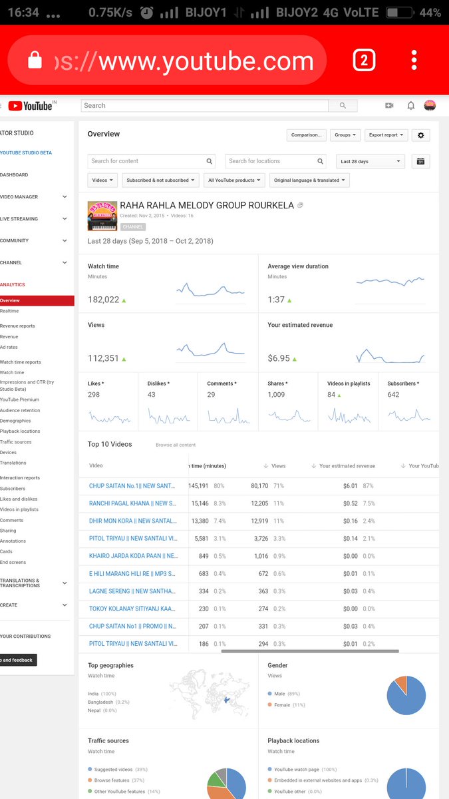Open Your estimated revenue card
The width and height of the screenshot is (449, 799).
(349, 342)
